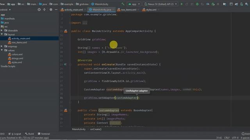Viewport: 250px width, 140px height.
Task: Run the app with green play button
Action: (182, 4)
